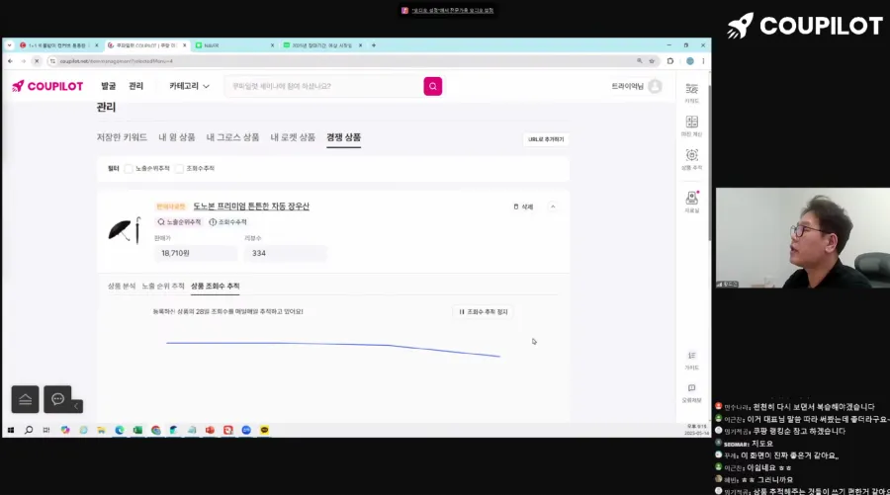Open the 키워드 sidebar tool
Screen dimensions: 890x495
pyautogui.click(x=691, y=93)
